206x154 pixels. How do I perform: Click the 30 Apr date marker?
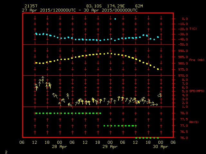(x=160, y=147)
